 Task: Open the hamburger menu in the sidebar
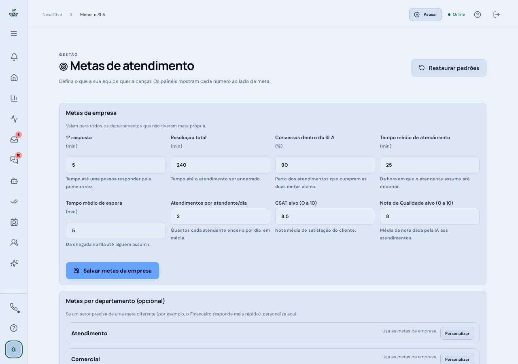(x=14, y=34)
